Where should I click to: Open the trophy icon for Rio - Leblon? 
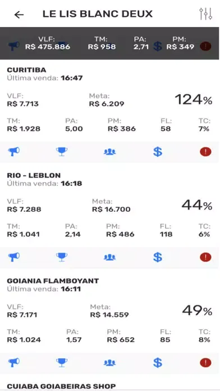click(x=62, y=257)
